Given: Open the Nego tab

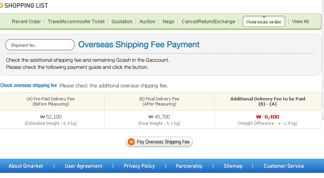Looking at the screenshot, I should (169, 22).
